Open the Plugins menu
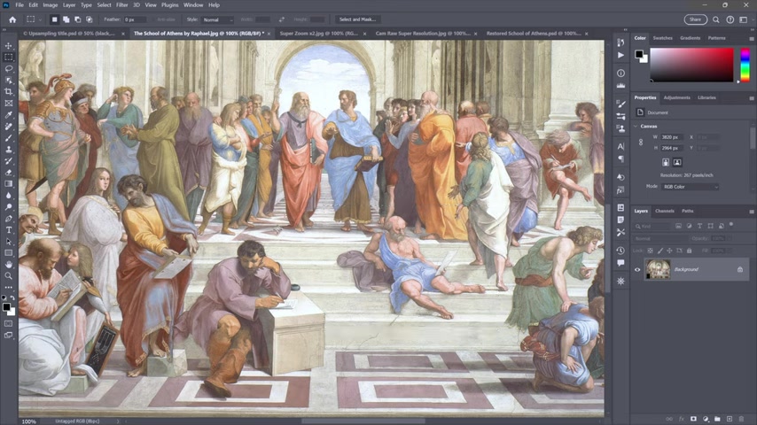 (169, 4)
